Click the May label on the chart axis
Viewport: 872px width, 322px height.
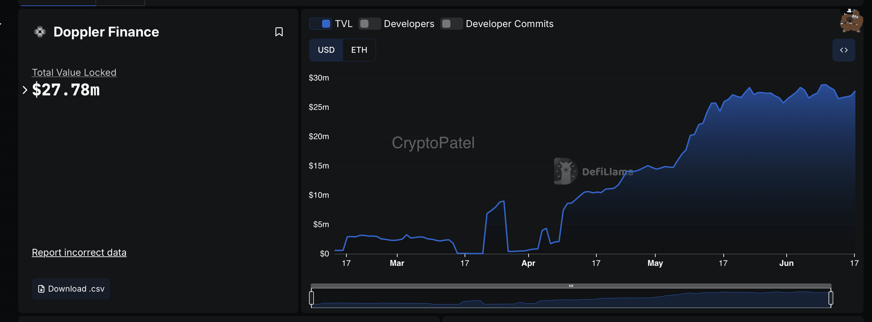[x=655, y=263]
